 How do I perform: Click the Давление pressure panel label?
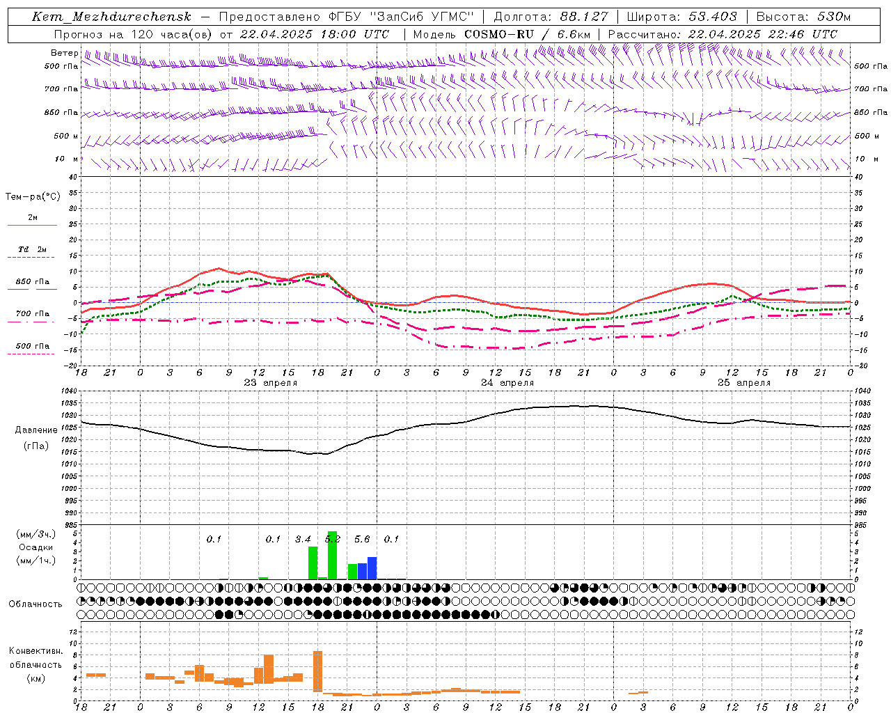pyautogui.click(x=36, y=430)
